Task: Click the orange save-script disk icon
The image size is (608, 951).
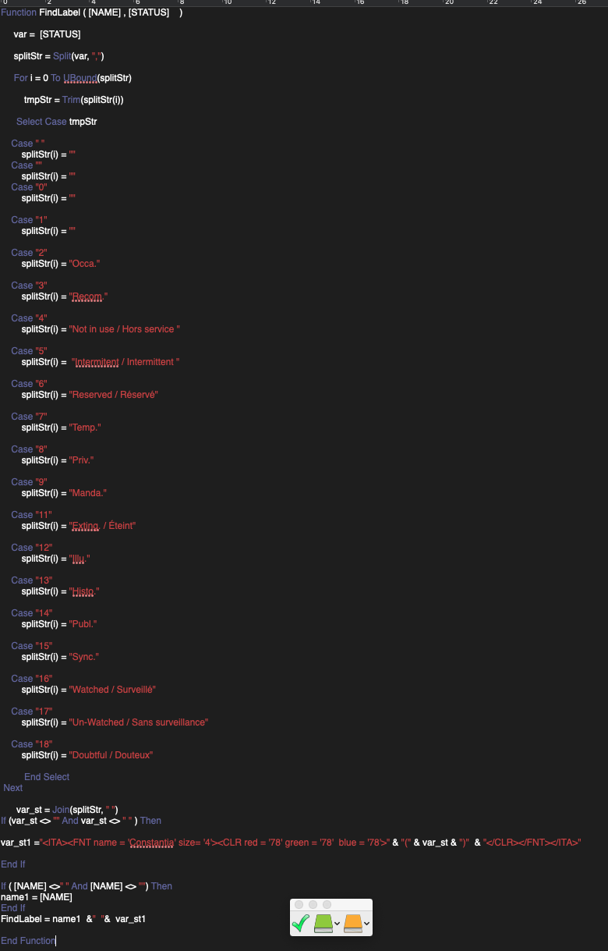Action: point(353,924)
